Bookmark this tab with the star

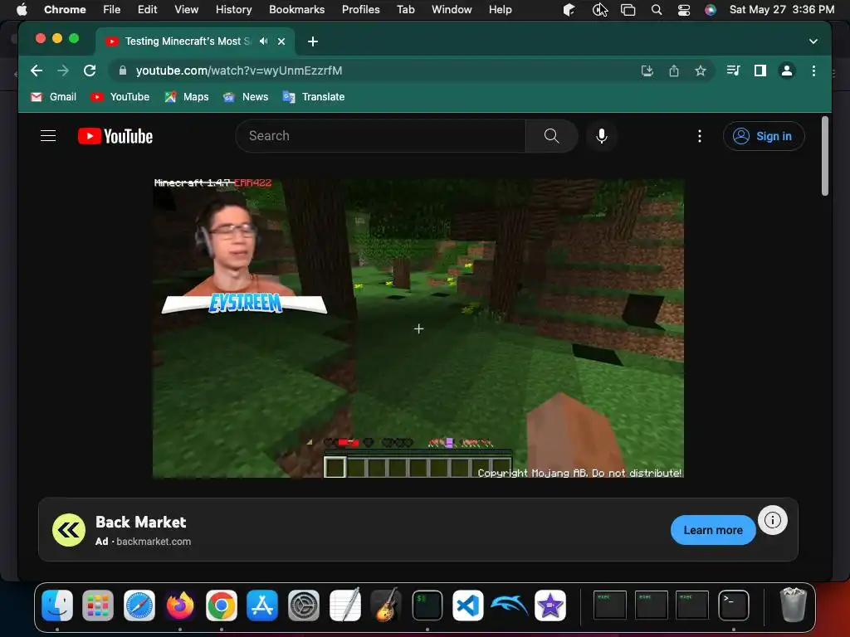pos(701,71)
